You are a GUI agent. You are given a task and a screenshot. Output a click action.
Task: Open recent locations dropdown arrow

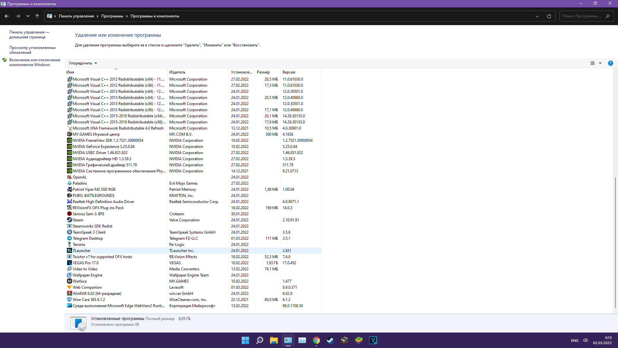28,16
